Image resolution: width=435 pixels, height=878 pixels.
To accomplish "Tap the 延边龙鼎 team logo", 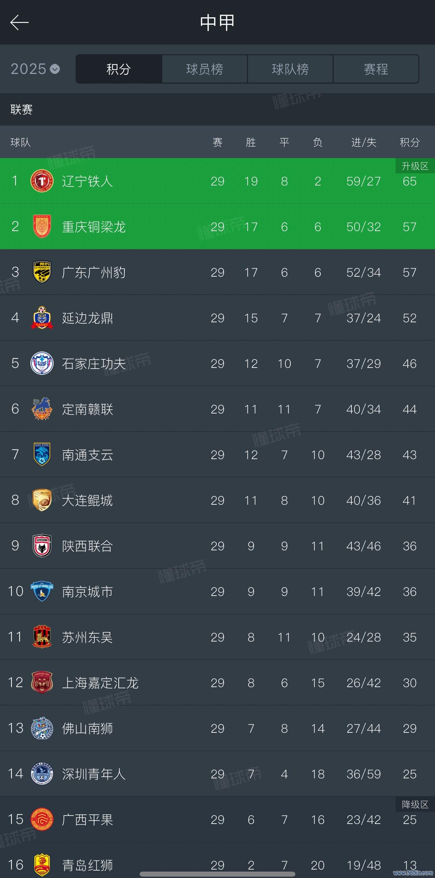I will (x=42, y=318).
